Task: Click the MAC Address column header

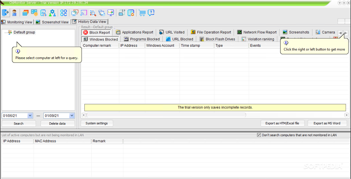Action: click(x=63, y=141)
